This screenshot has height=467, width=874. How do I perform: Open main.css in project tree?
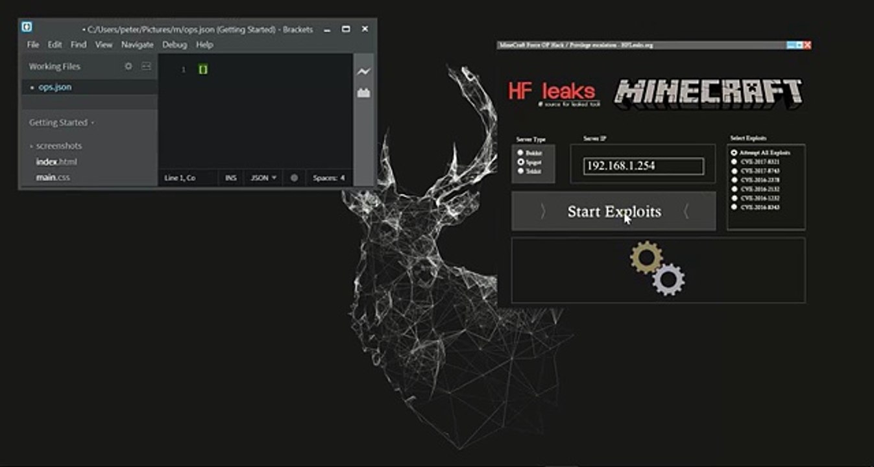(x=53, y=177)
